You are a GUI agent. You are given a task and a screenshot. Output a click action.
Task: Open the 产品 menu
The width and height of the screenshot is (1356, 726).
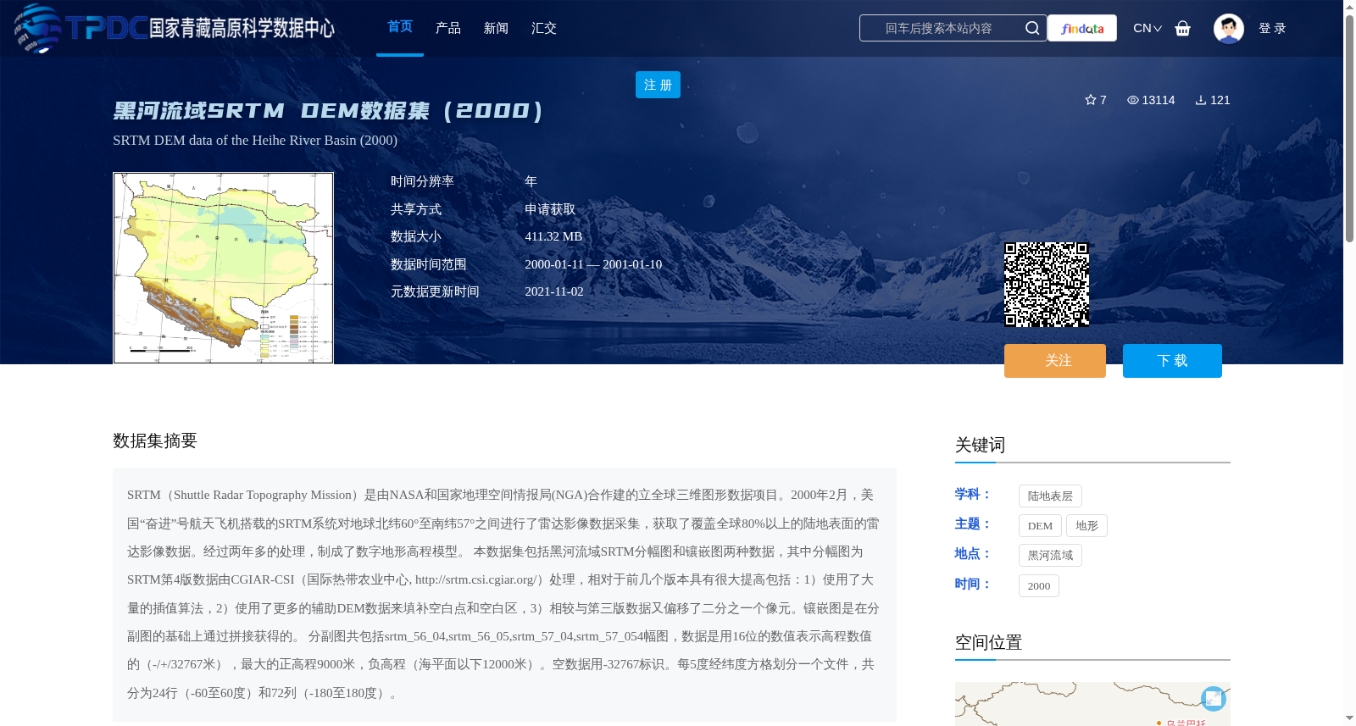(x=448, y=28)
